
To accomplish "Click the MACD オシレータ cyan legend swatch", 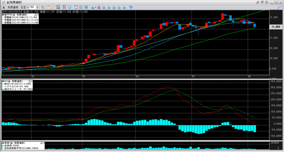I will tap(4, 89).
